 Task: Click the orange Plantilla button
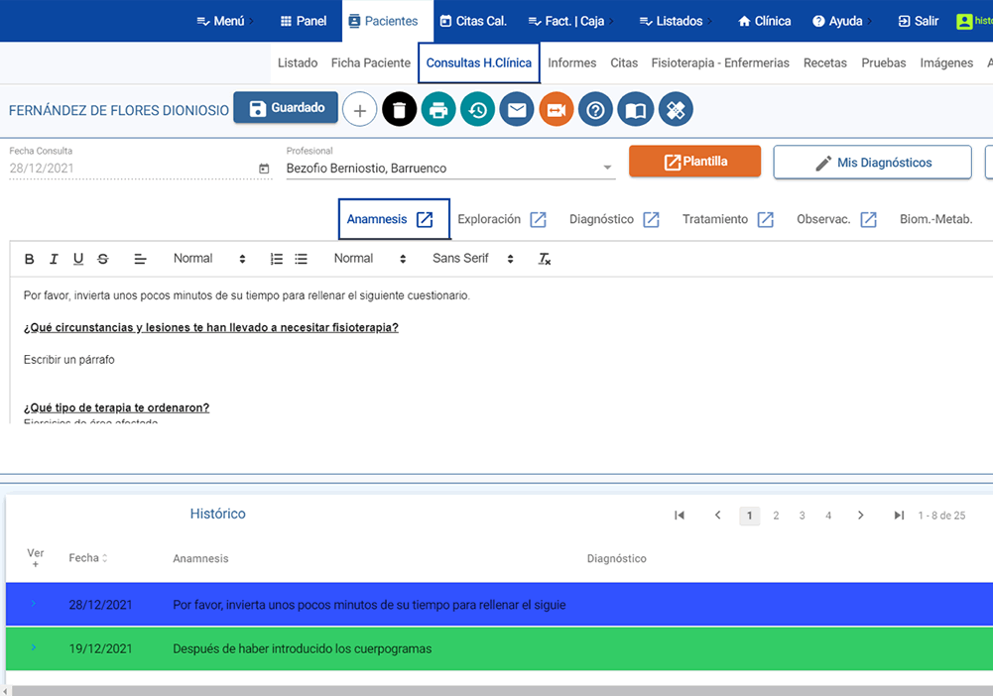[x=694, y=161]
